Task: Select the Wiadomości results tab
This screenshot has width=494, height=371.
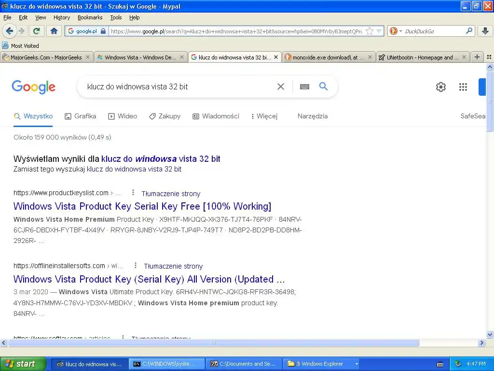Action: pos(216,116)
